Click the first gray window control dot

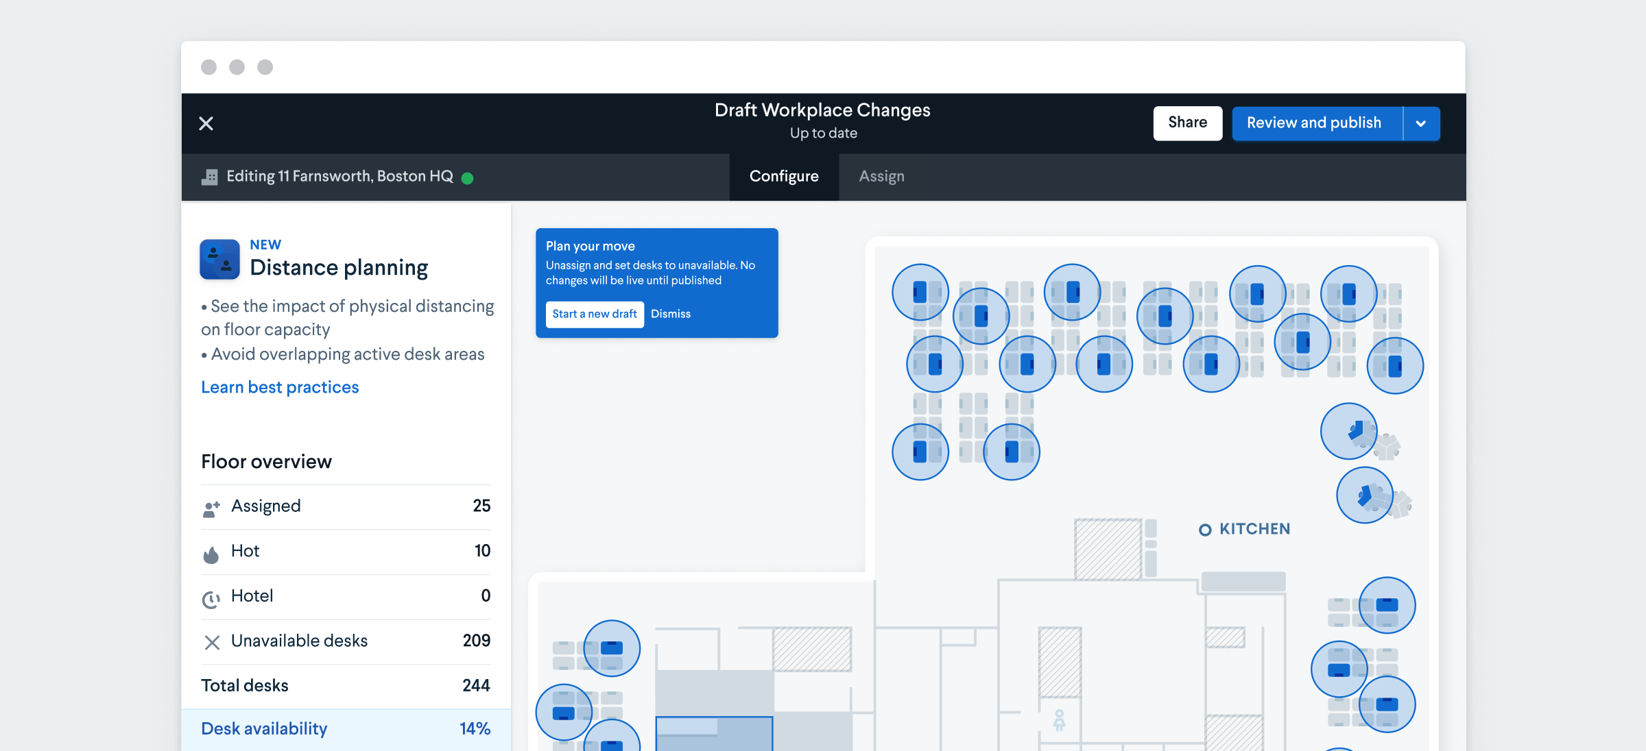pyautogui.click(x=208, y=67)
